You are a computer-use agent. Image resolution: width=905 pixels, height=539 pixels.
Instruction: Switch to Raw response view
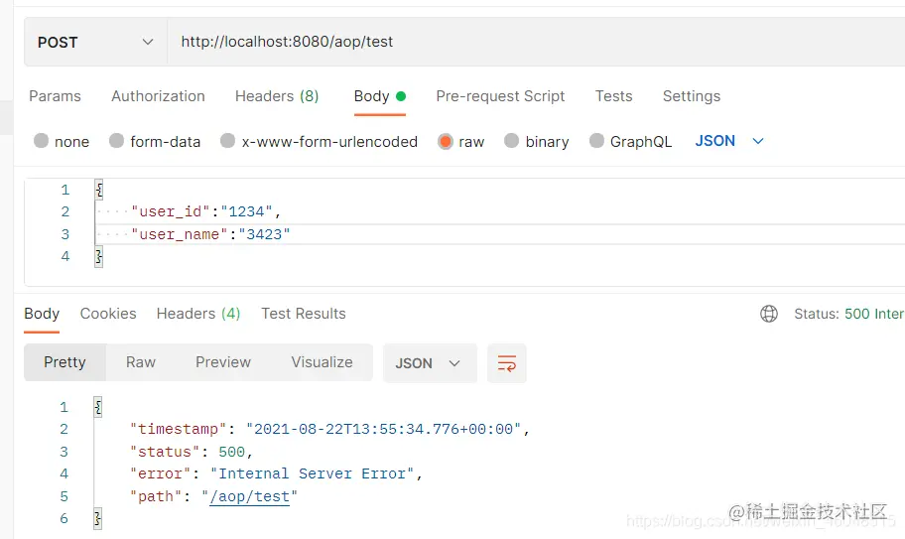[141, 362]
